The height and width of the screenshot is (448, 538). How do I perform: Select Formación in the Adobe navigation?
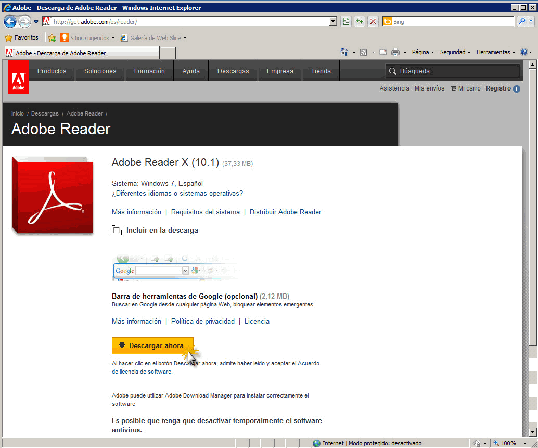[150, 71]
